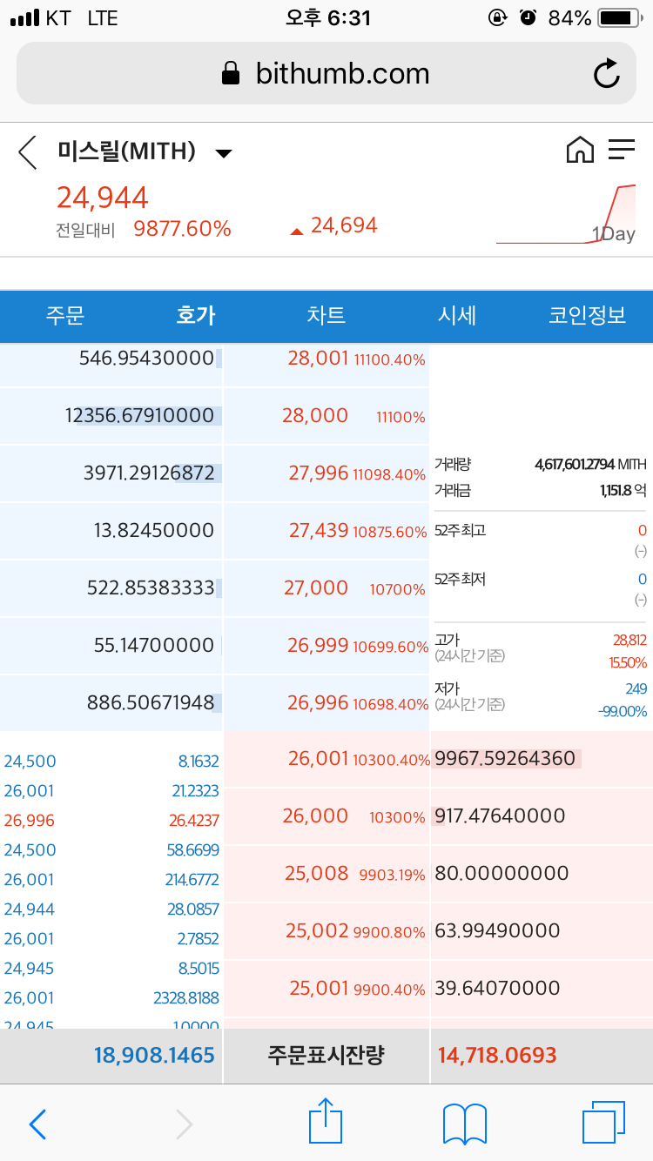Tap trade history row with volume 214.6772
Image resolution: width=653 pixels, height=1161 pixels.
pos(111,880)
